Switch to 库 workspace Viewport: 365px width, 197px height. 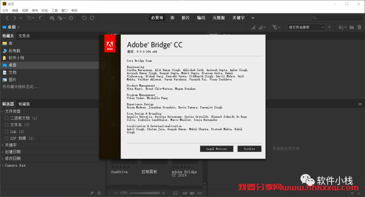point(172,18)
